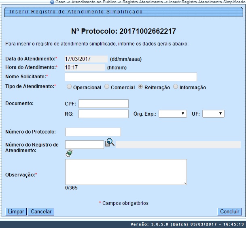Click the "Tipo de Atendimento:" label
The image size is (246, 228).
coord(30,86)
